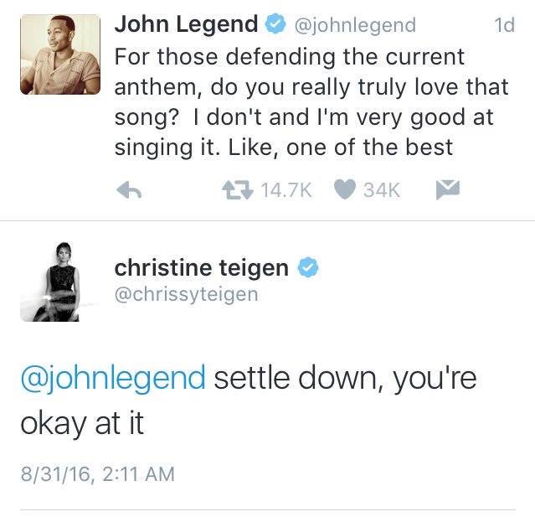View the 14.7K retweet count

286,191
